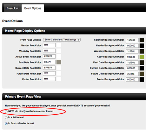Select the Event Options tab
Screen dimensions: 146x132
(33, 8)
